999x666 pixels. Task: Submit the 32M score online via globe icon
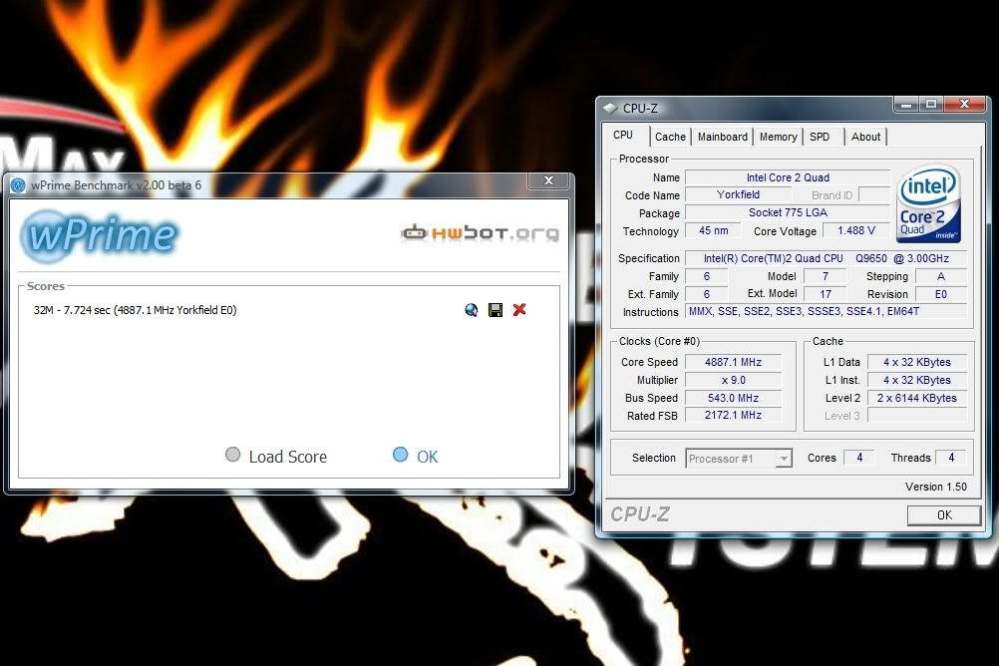point(471,310)
